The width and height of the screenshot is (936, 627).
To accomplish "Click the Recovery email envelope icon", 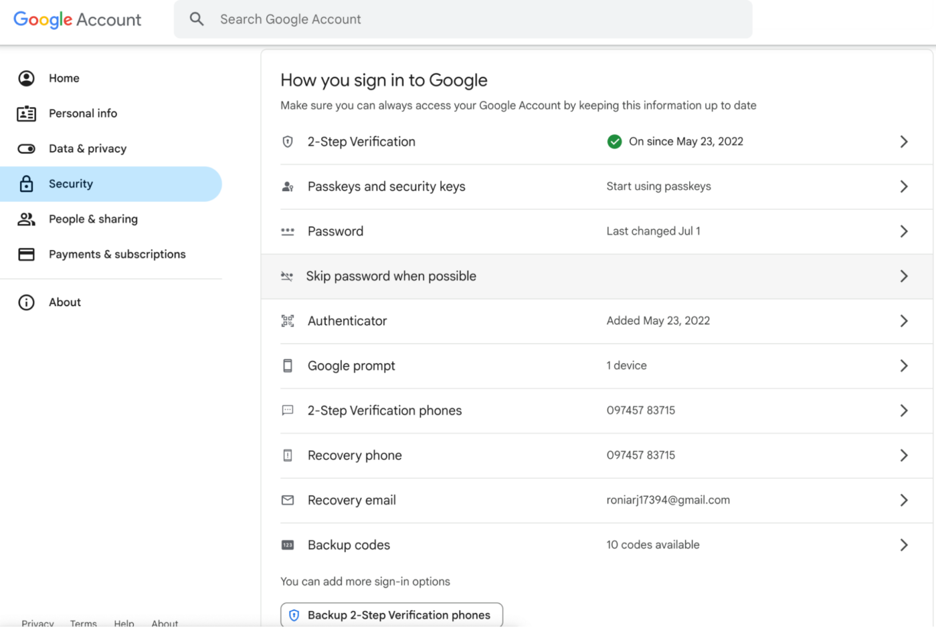I will [x=288, y=500].
